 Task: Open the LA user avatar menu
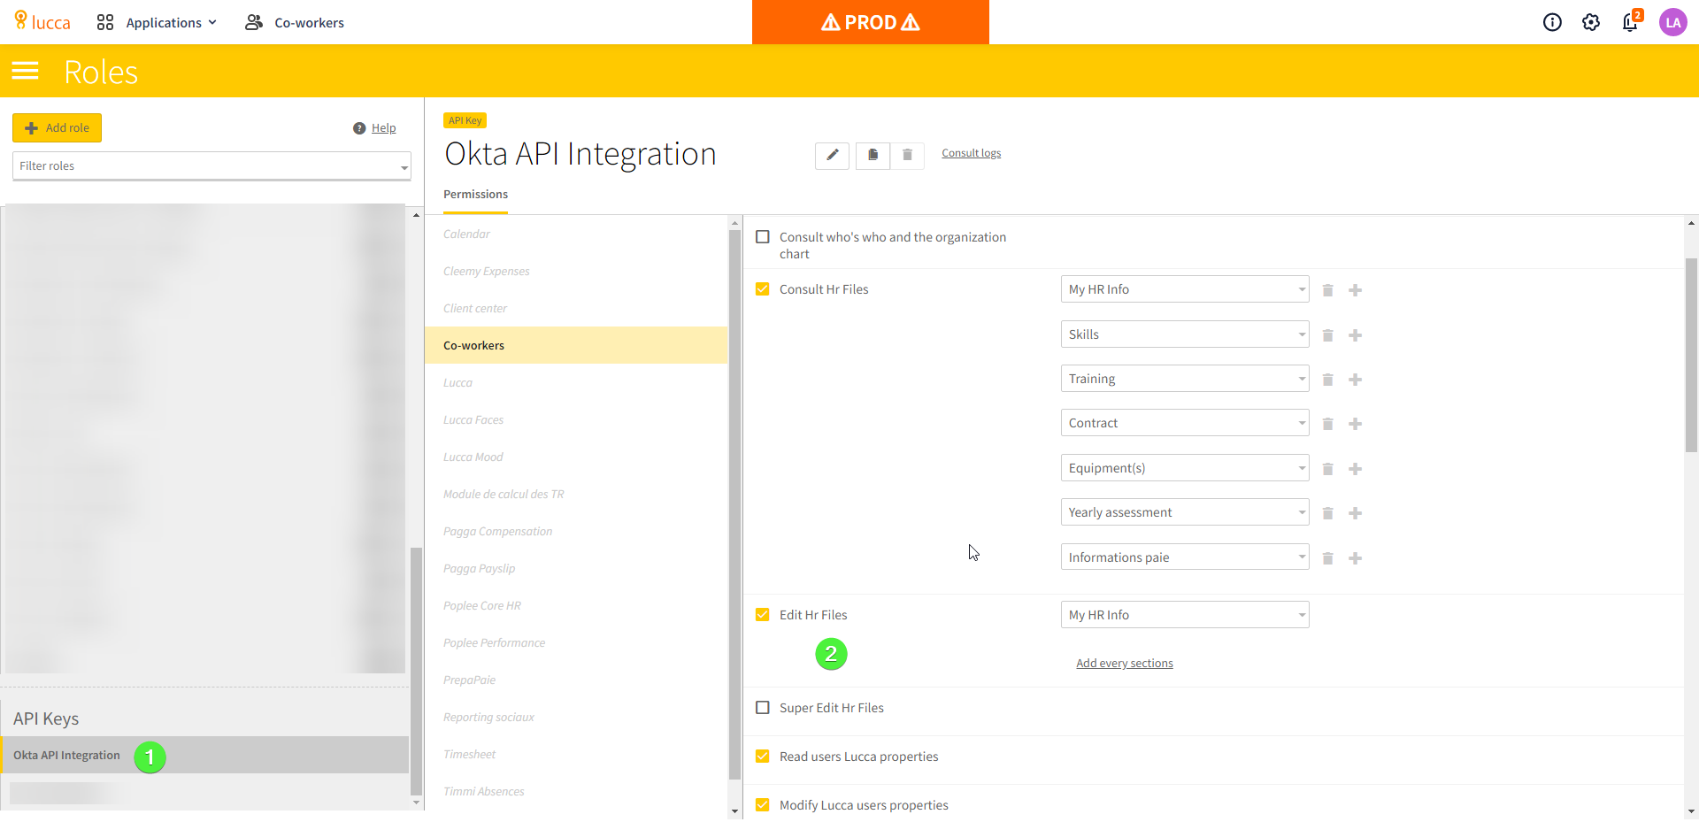(x=1672, y=22)
